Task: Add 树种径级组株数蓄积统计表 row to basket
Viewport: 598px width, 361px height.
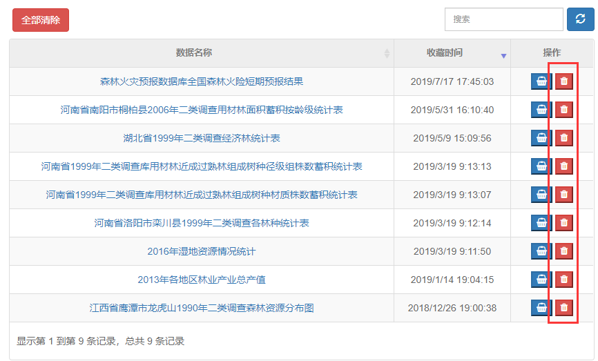Action: click(x=541, y=166)
